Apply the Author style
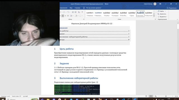 (x=107, y=14)
